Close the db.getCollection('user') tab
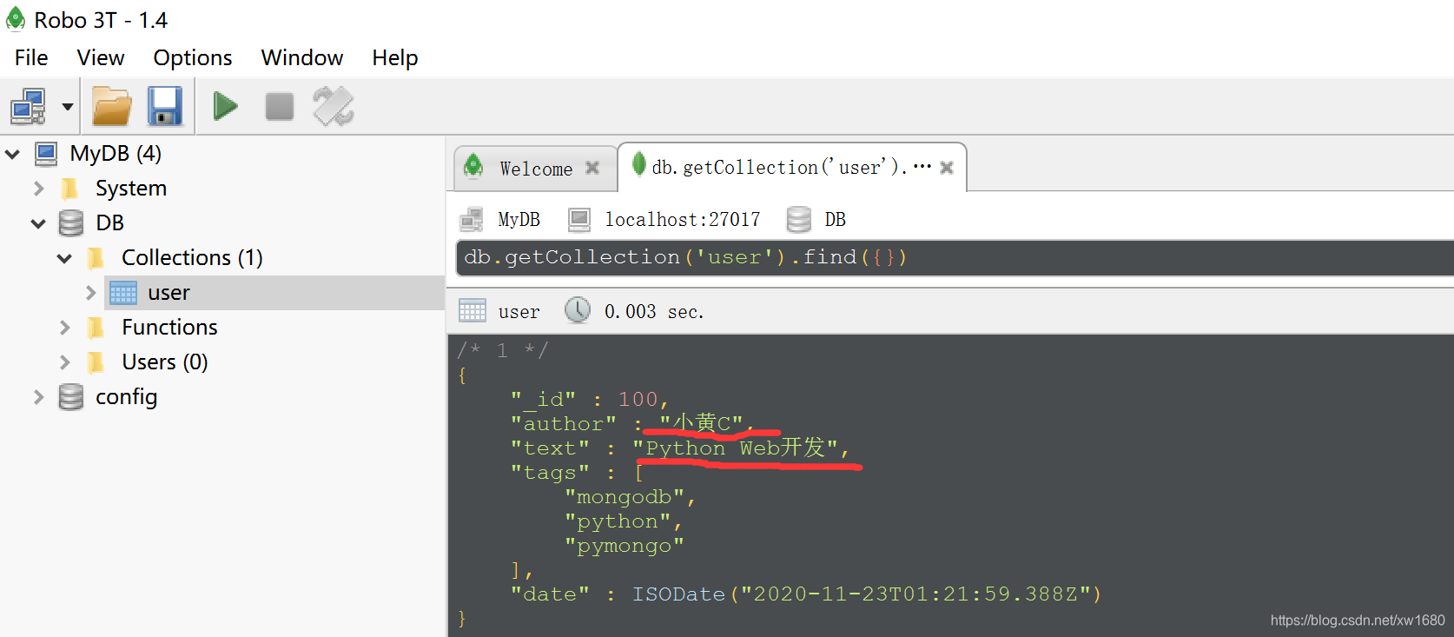Image resolution: width=1454 pixels, height=637 pixels. click(x=947, y=168)
